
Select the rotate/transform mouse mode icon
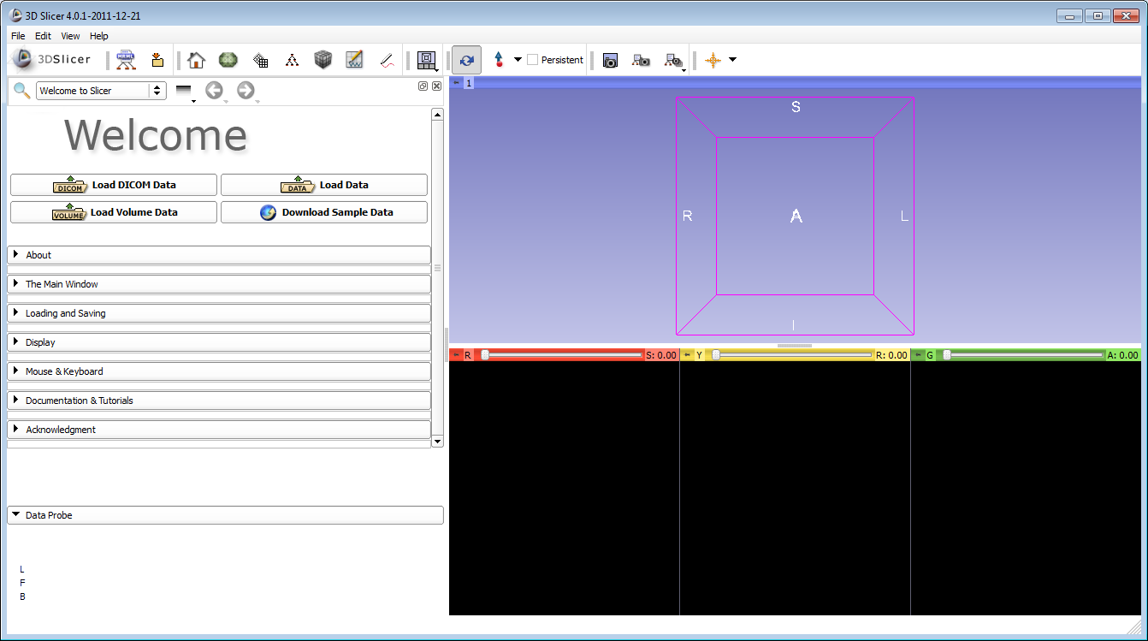[x=466, y=60]
